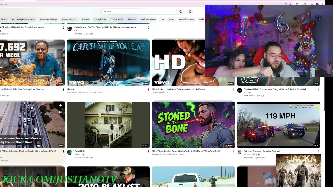Screen dimensions: 333x187
Task: Select the Live chip
Action: coord(162,19)
